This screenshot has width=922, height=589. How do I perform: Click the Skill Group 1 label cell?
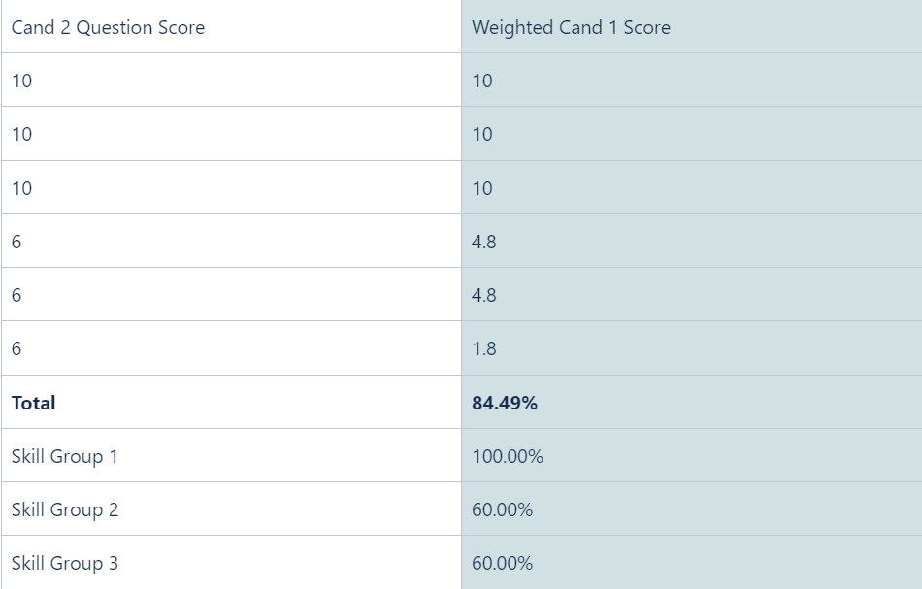[231, 455]
